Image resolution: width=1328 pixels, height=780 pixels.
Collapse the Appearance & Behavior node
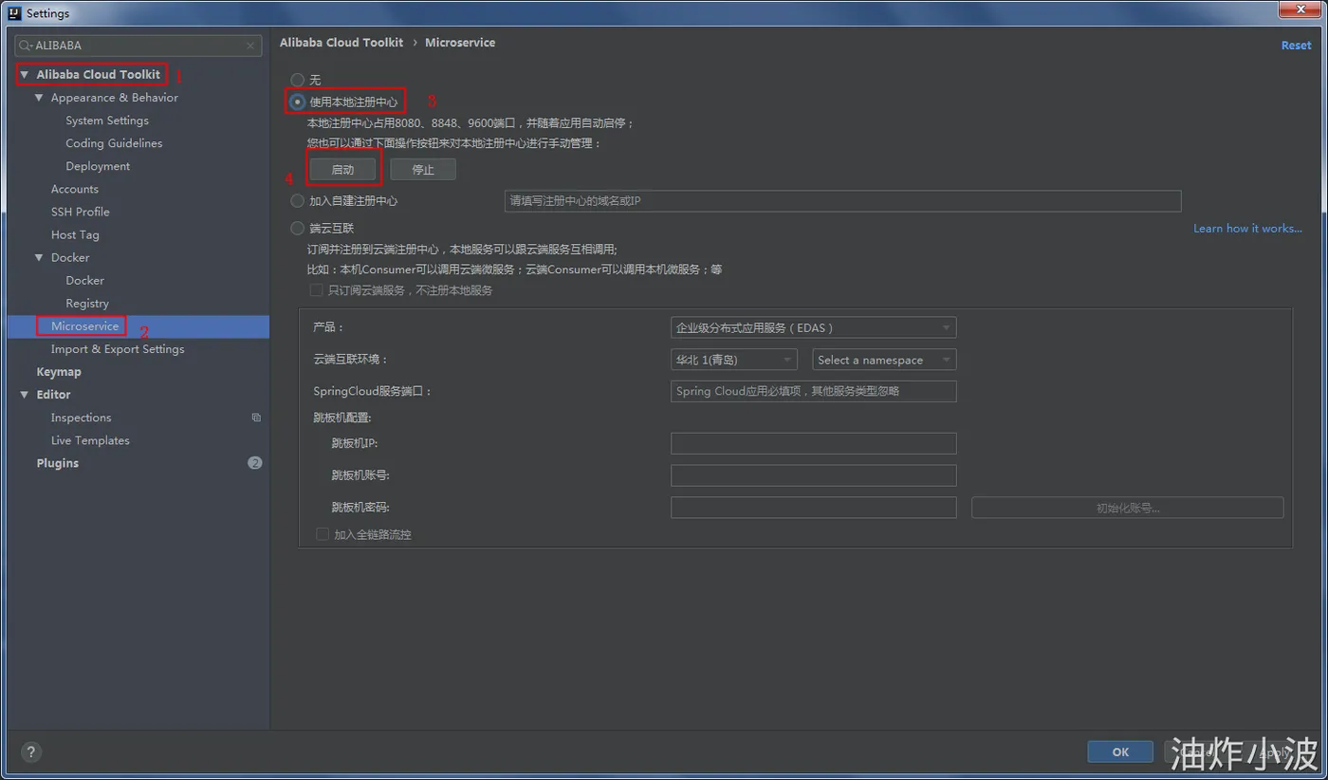39,98
